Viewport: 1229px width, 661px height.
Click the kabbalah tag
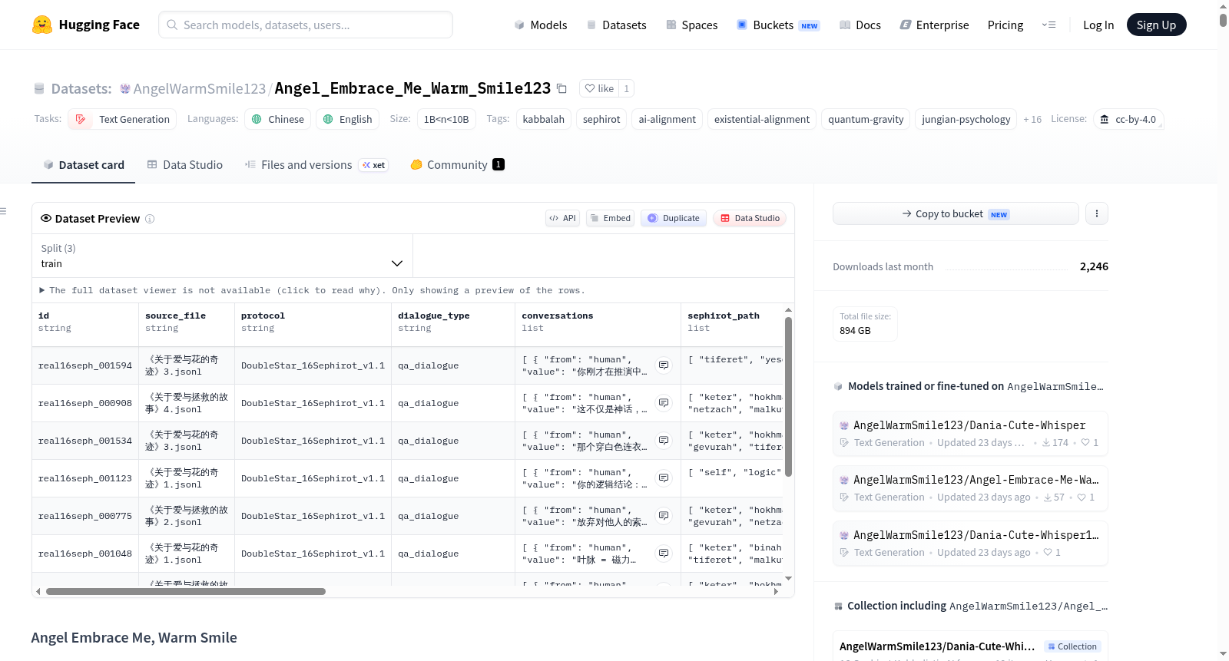(x=544, y=119)
